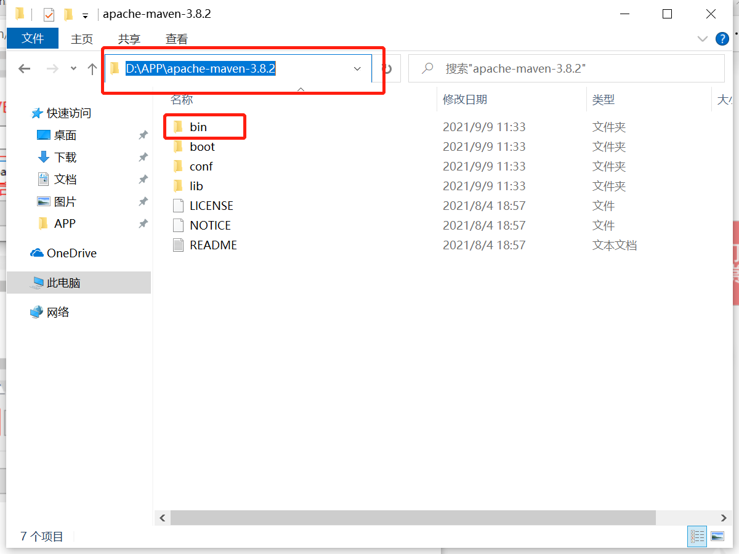This screenshot has height=554, width=739.
Task: Click the LICENSE date 2021/8/4 18:57
Action: (x=484, y=206)
